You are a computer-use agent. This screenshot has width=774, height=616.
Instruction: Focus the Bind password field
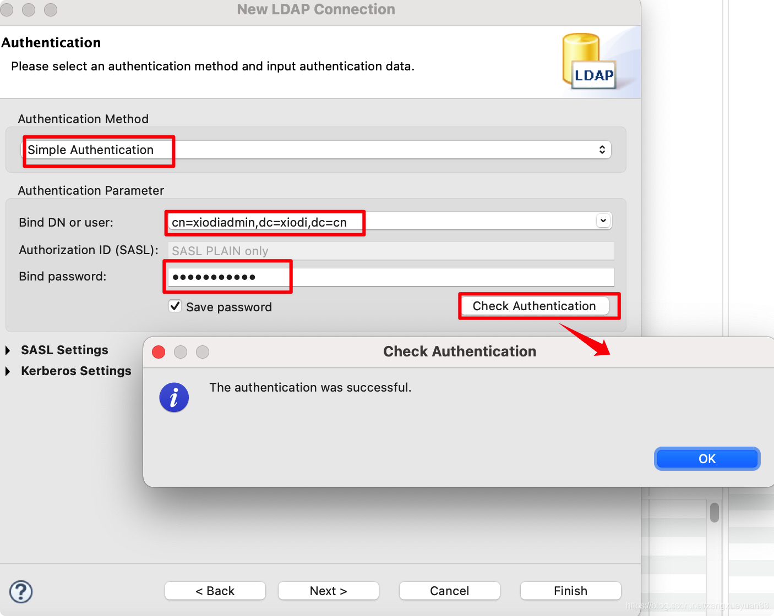[x=385, y=277]
